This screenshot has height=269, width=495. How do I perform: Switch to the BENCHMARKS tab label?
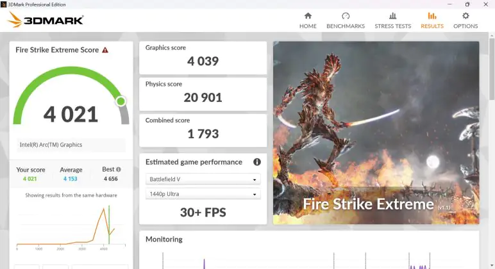click(x=346, y=26)
